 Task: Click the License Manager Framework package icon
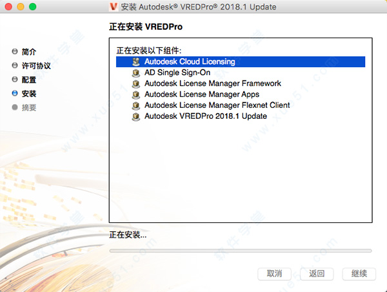click(136, 83)
